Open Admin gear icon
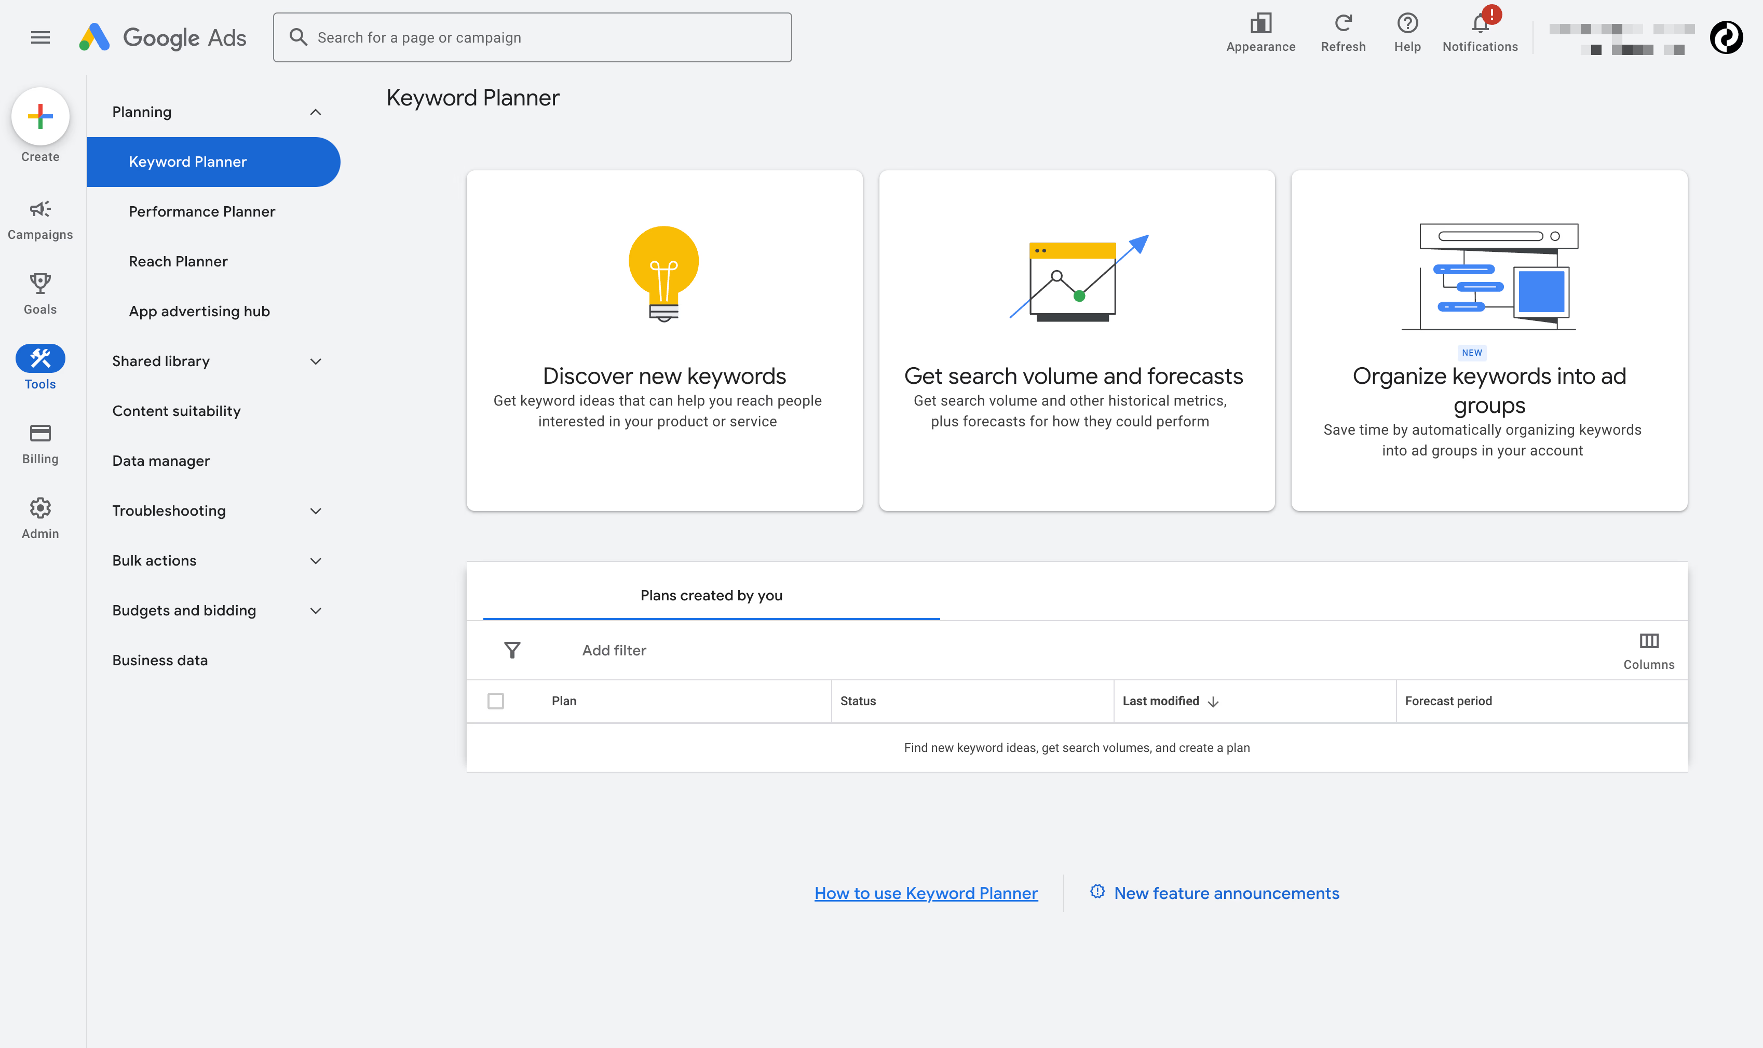 (x=40, y=508)
